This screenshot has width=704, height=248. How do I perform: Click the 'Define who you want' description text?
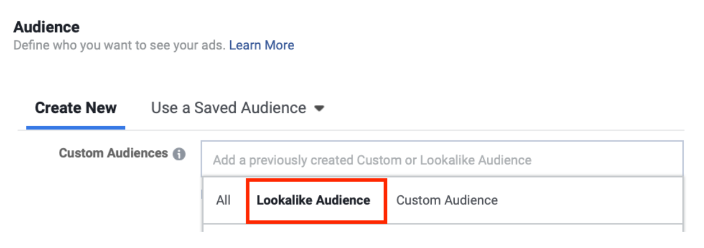pos(119,45)
